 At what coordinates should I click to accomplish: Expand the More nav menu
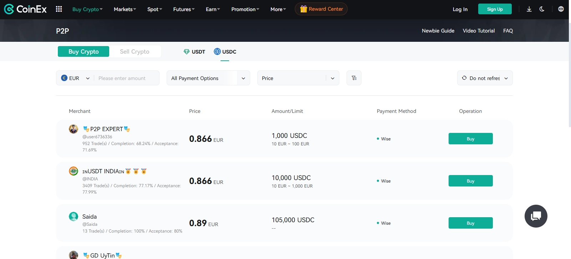point(278,9)
